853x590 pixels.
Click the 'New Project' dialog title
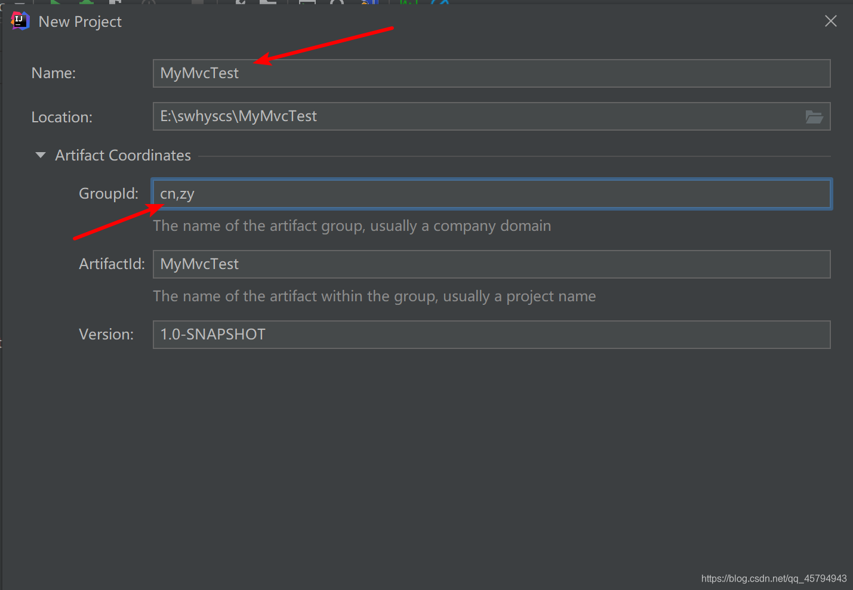click(x=80, y=22)
